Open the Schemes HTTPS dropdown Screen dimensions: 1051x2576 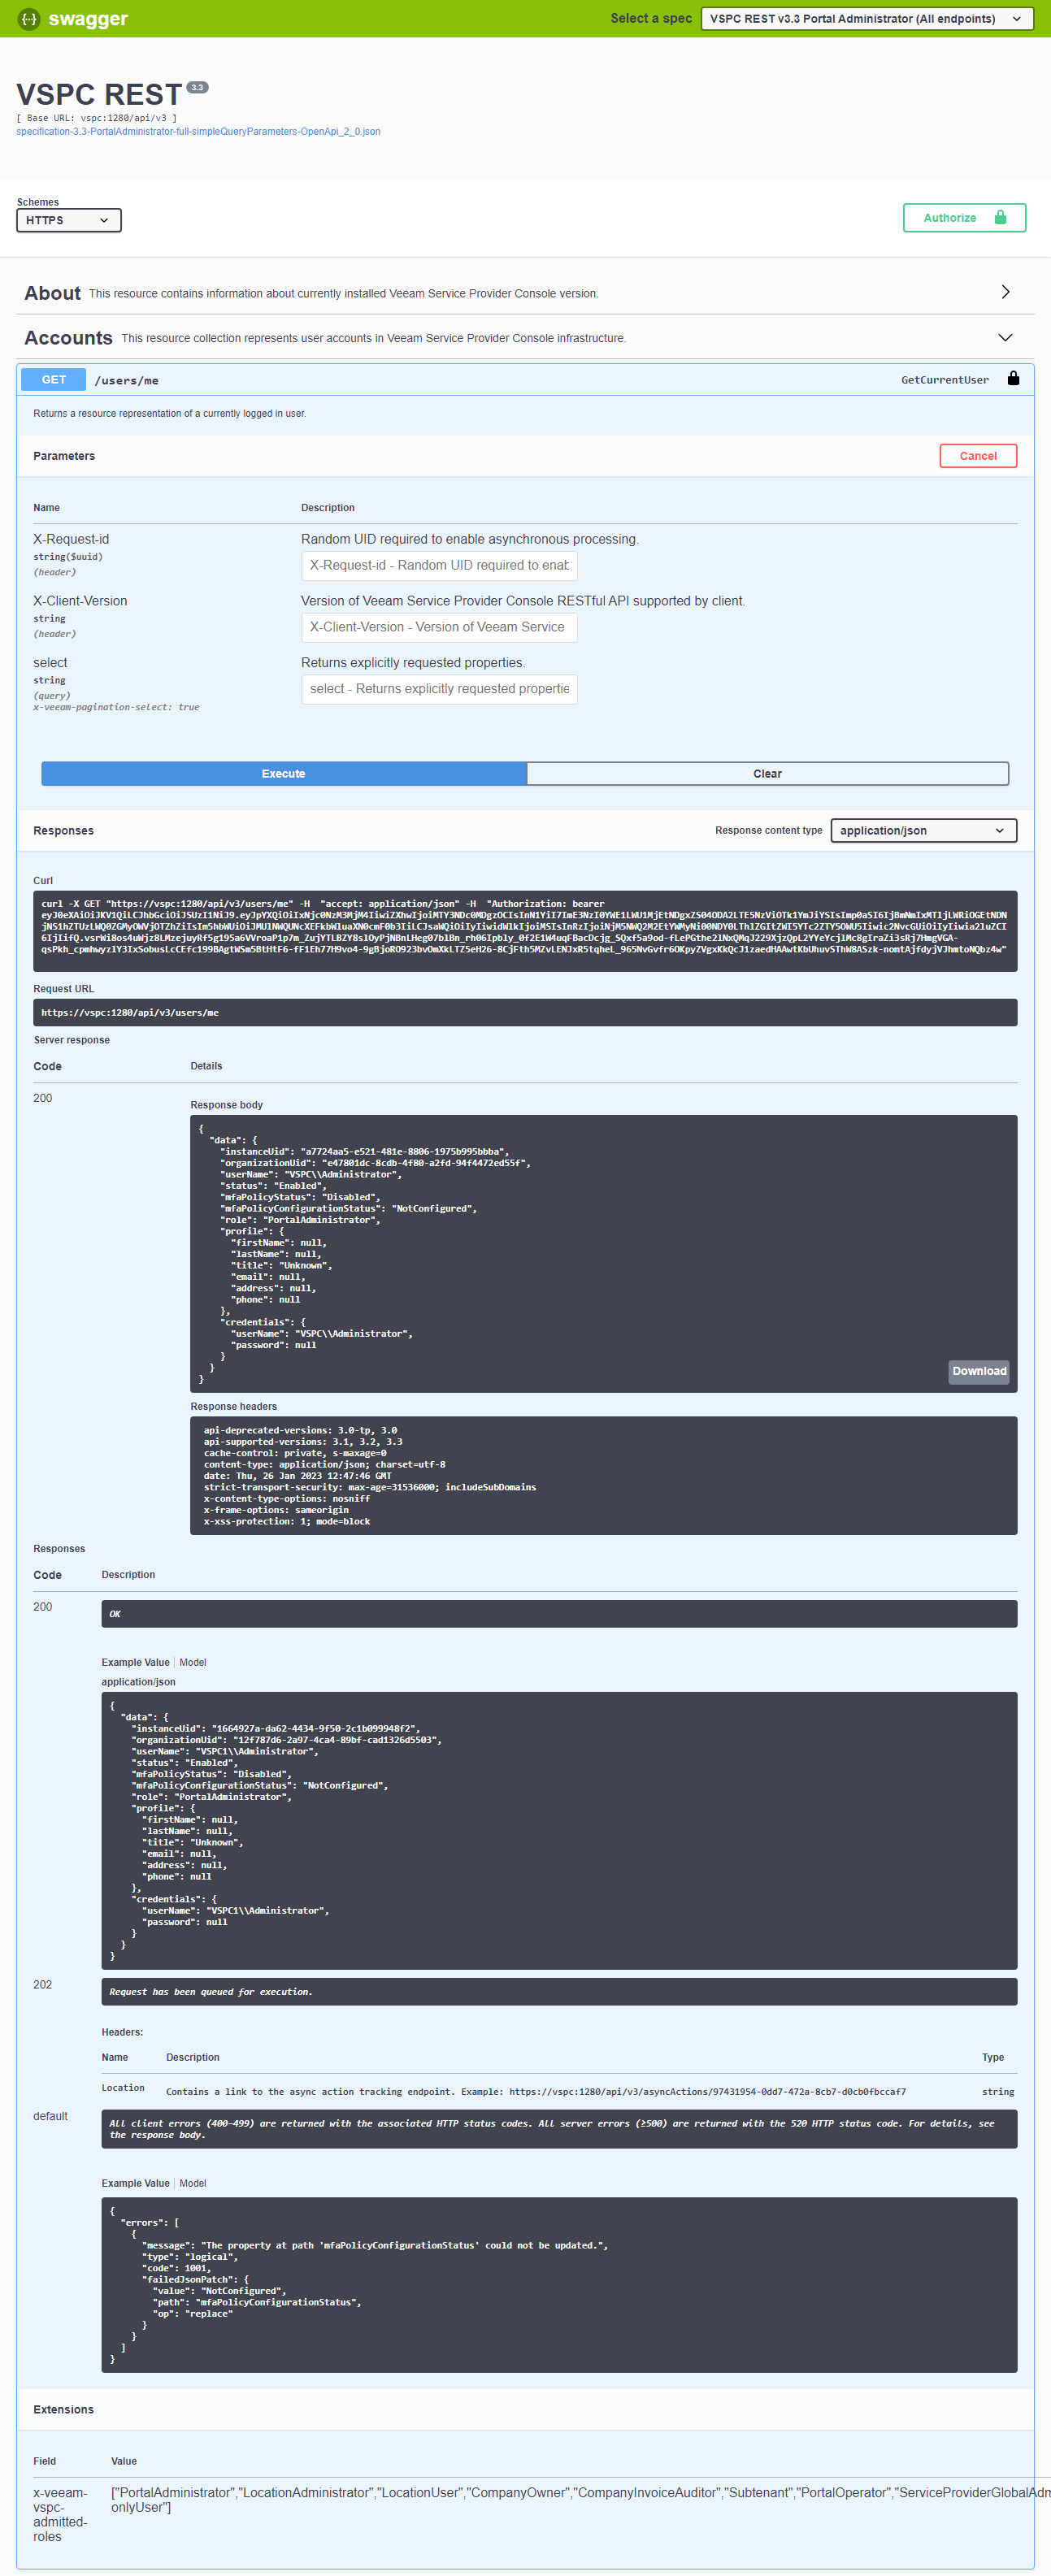(69, 220)
